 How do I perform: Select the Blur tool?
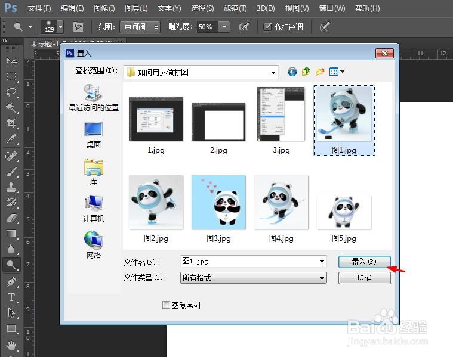coord(11,249)
